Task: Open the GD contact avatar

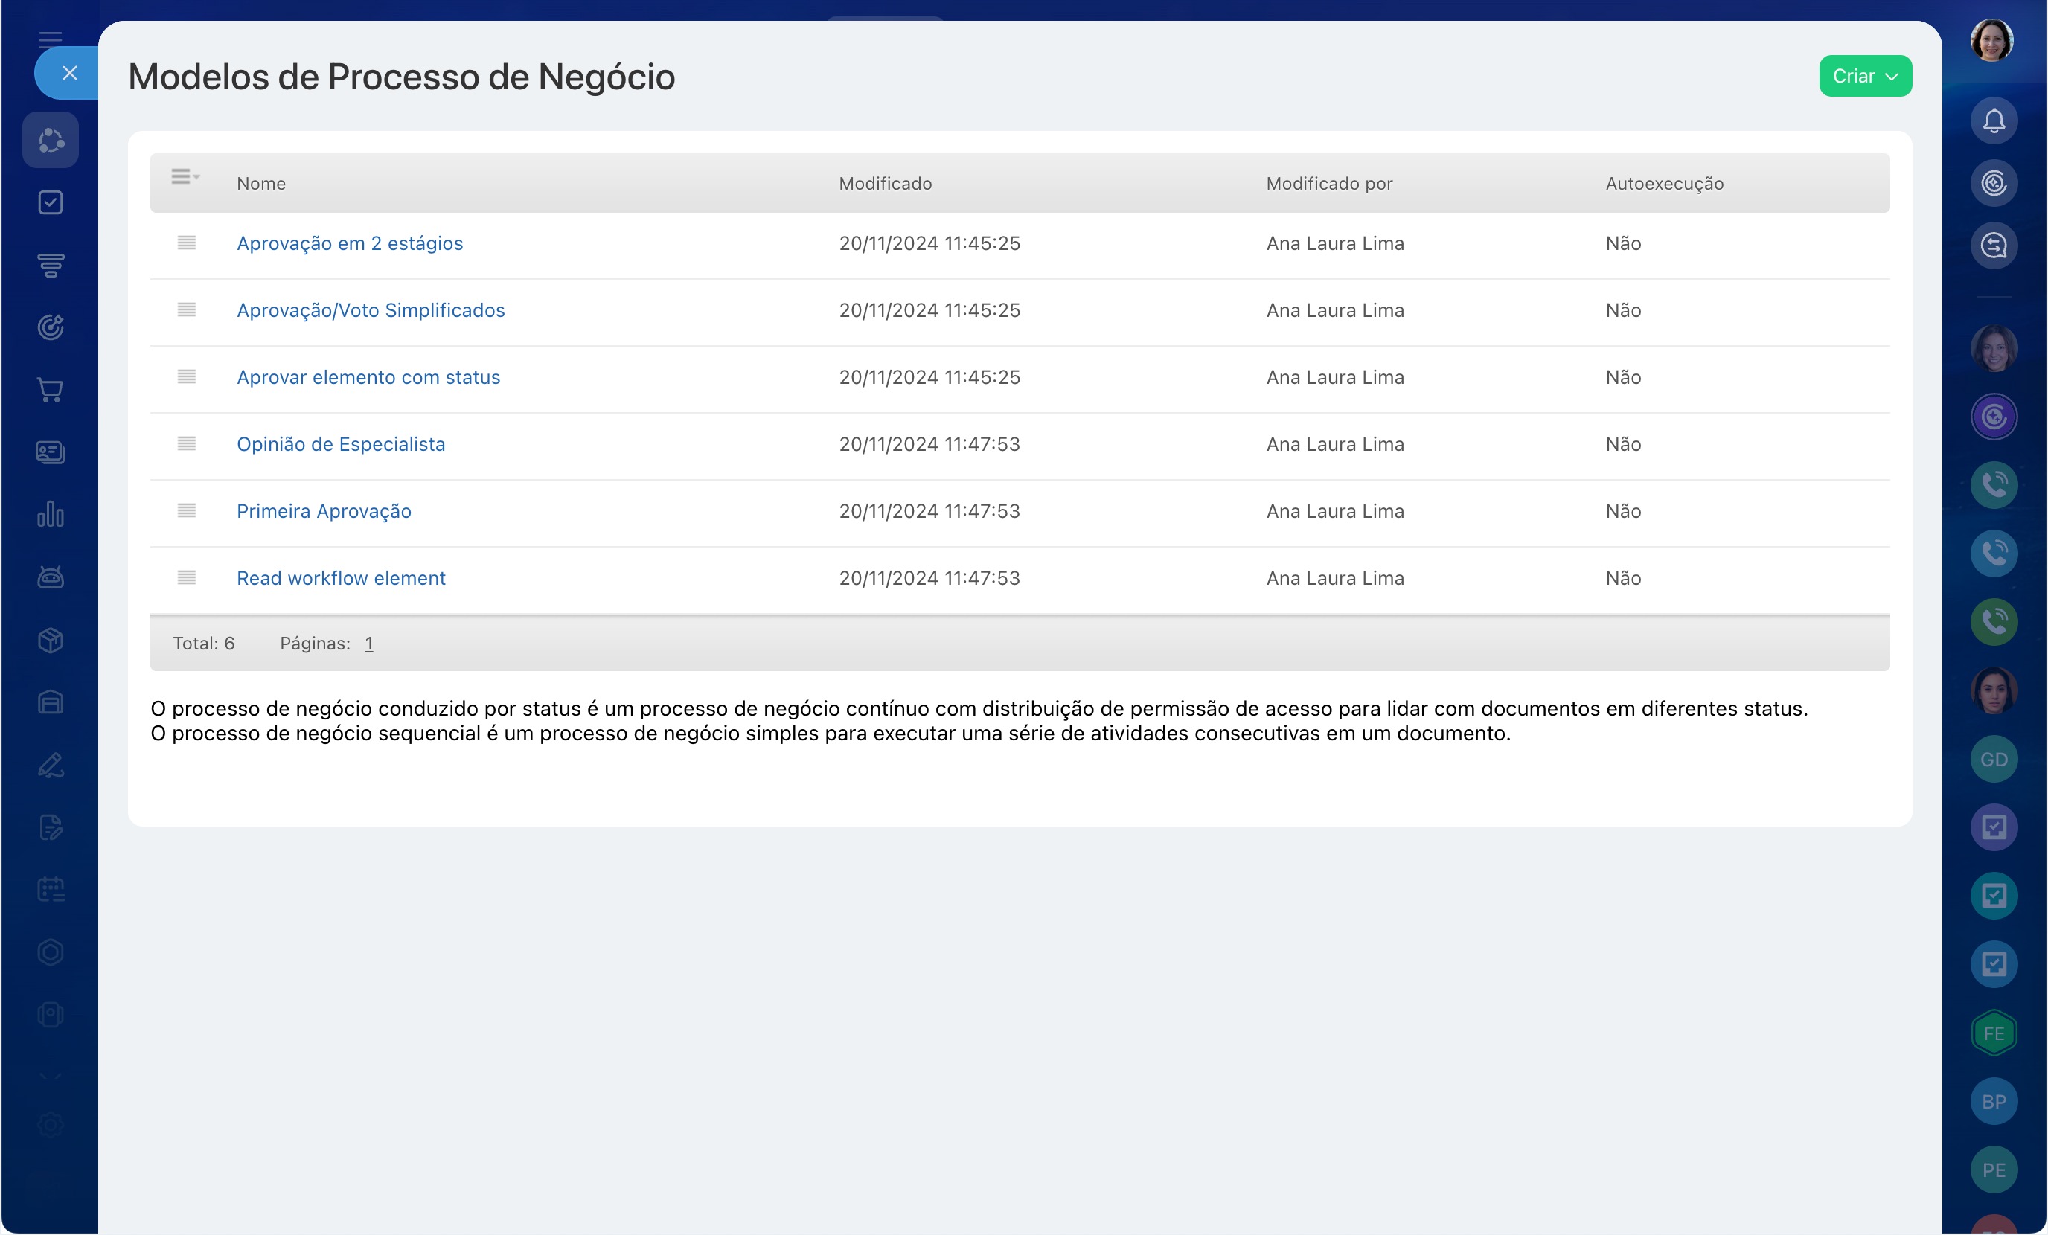Action: 1993,759
